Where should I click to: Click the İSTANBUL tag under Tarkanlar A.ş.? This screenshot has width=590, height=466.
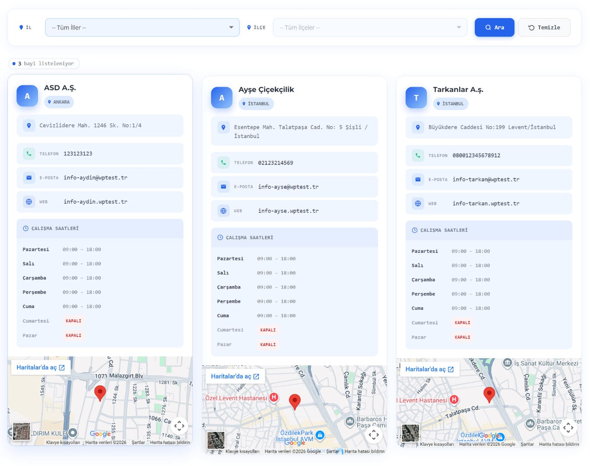(x=450, y=104)
